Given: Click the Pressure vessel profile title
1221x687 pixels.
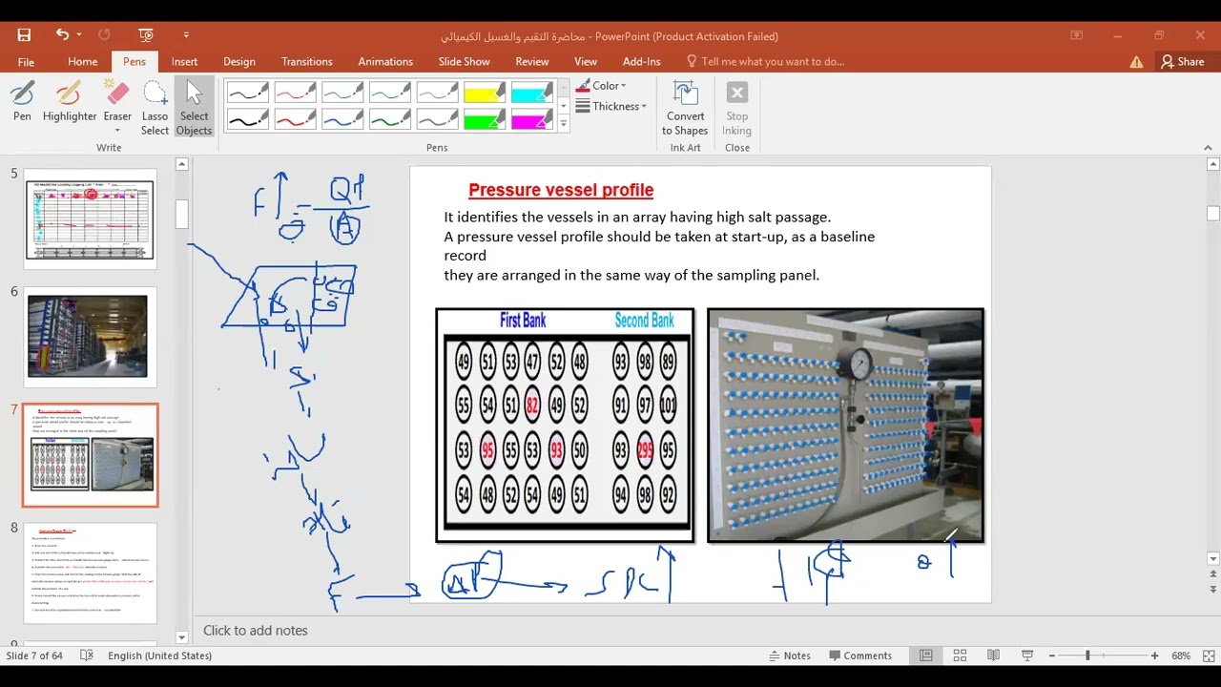Looking at the screenshot, I should pos(561,190).
